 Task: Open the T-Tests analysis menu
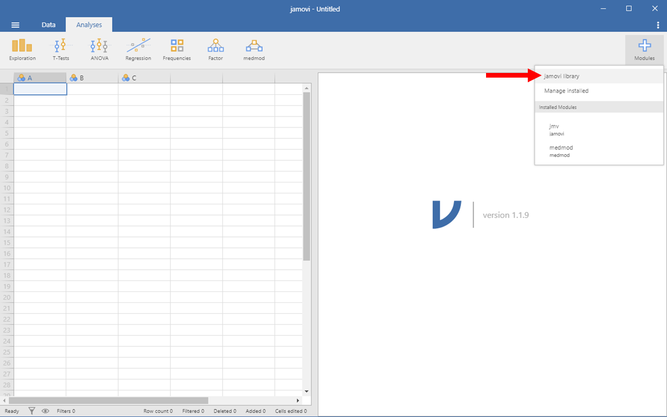pyautogui.click(x=60, y=49)
